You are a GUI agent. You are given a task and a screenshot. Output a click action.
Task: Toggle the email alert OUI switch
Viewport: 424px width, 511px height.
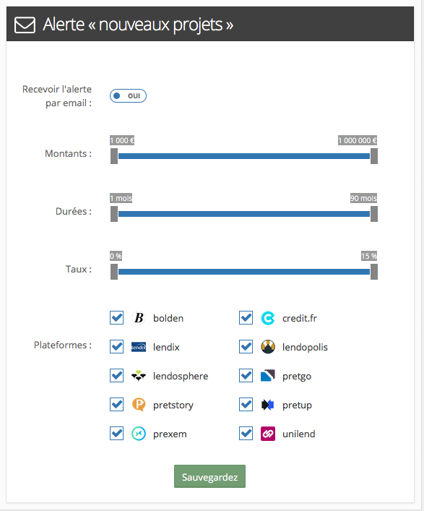point(128,96)
